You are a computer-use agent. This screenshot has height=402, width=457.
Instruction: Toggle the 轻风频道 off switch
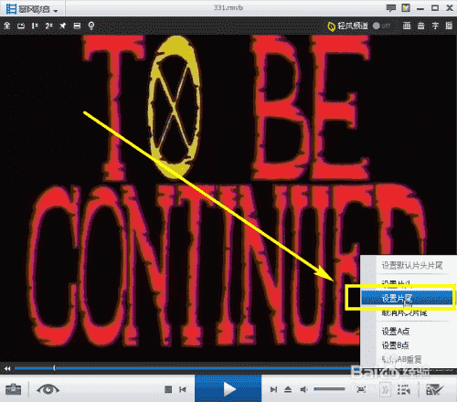[381, 26]
